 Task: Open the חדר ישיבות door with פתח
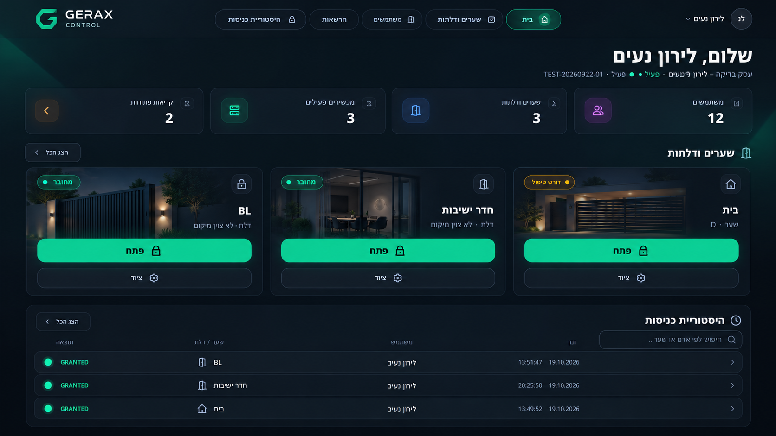tap(388, 251)
